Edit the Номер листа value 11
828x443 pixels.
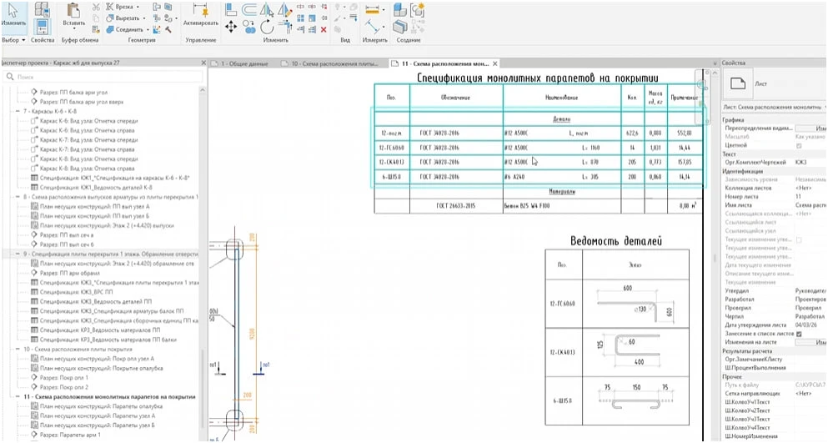tap(810, 197)
